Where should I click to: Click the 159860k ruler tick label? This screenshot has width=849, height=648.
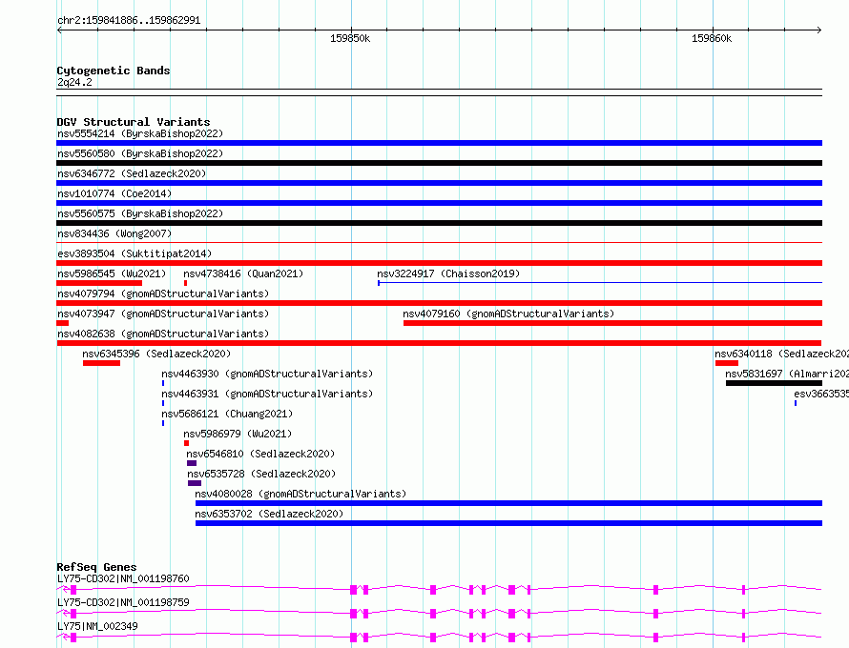(712, 38)
